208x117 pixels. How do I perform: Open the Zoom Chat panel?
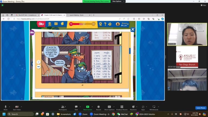click(76, 108)
